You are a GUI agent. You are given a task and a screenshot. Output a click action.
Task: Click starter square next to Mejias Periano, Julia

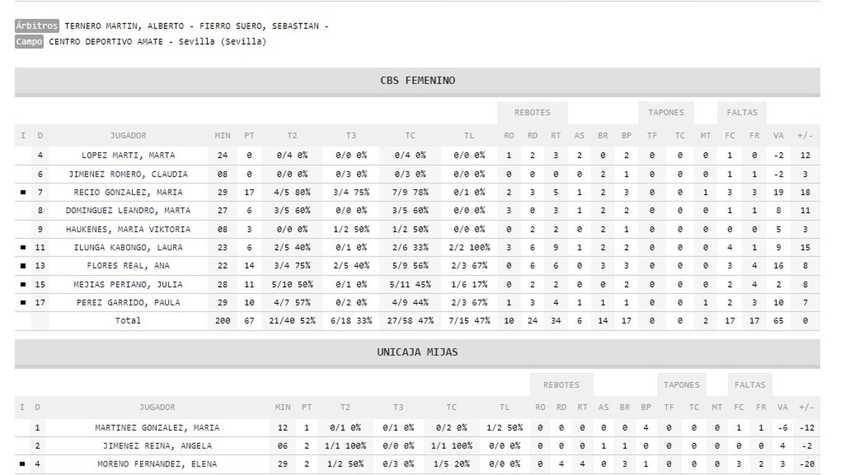pos(23,284)
